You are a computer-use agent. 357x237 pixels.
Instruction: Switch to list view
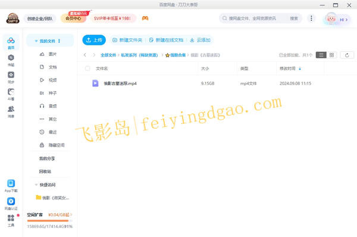321,55
